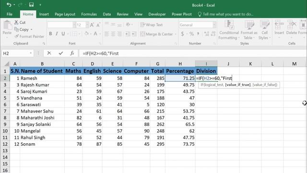Click the Select All corner triangle
Screen dimensions: 307x173
[x=7, y=64]
